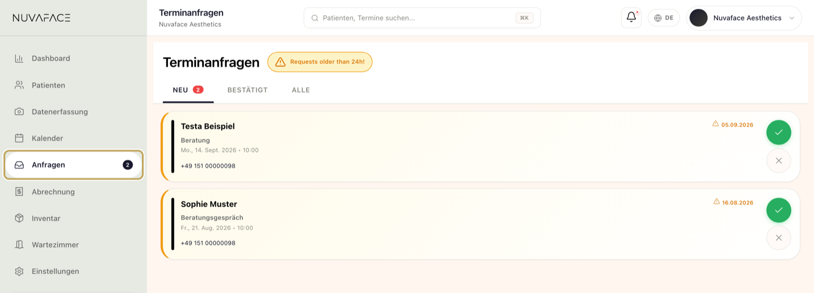
Task: Click the 'Beratungsgespräch' treatment label
Action: click(212, 218)
